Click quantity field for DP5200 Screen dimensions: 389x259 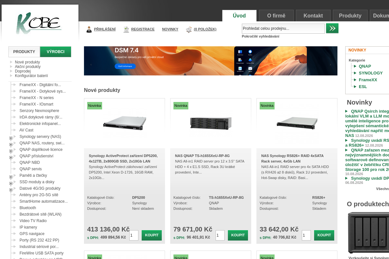(134, 235)
